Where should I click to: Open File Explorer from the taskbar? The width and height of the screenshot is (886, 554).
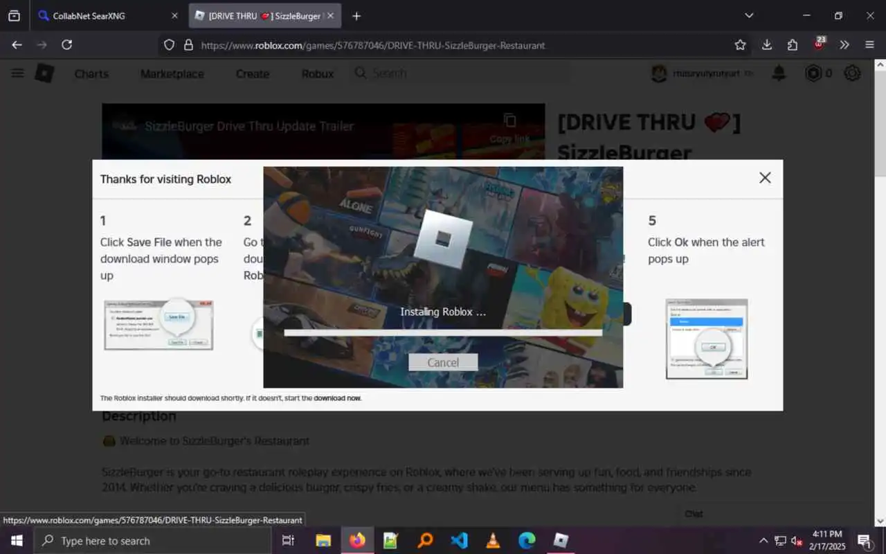pyautogui.click(x=323, y=541)
